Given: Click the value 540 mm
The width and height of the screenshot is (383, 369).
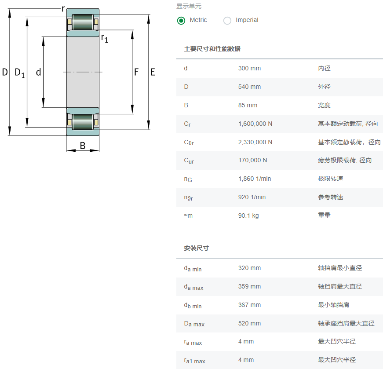Looking at the screenshot, I should point(249,87).
